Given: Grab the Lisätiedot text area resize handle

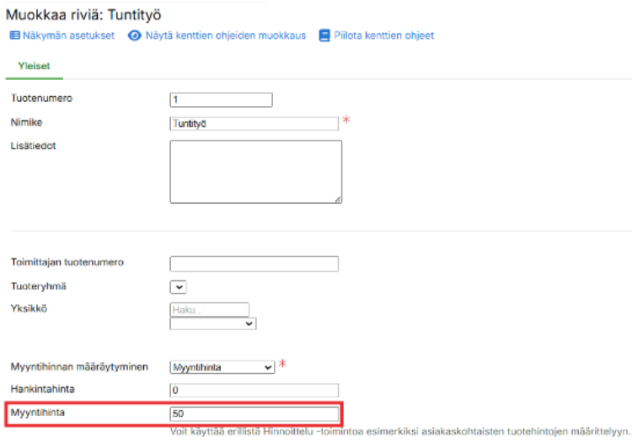Looking at the screenshot, I should point(338,200).
